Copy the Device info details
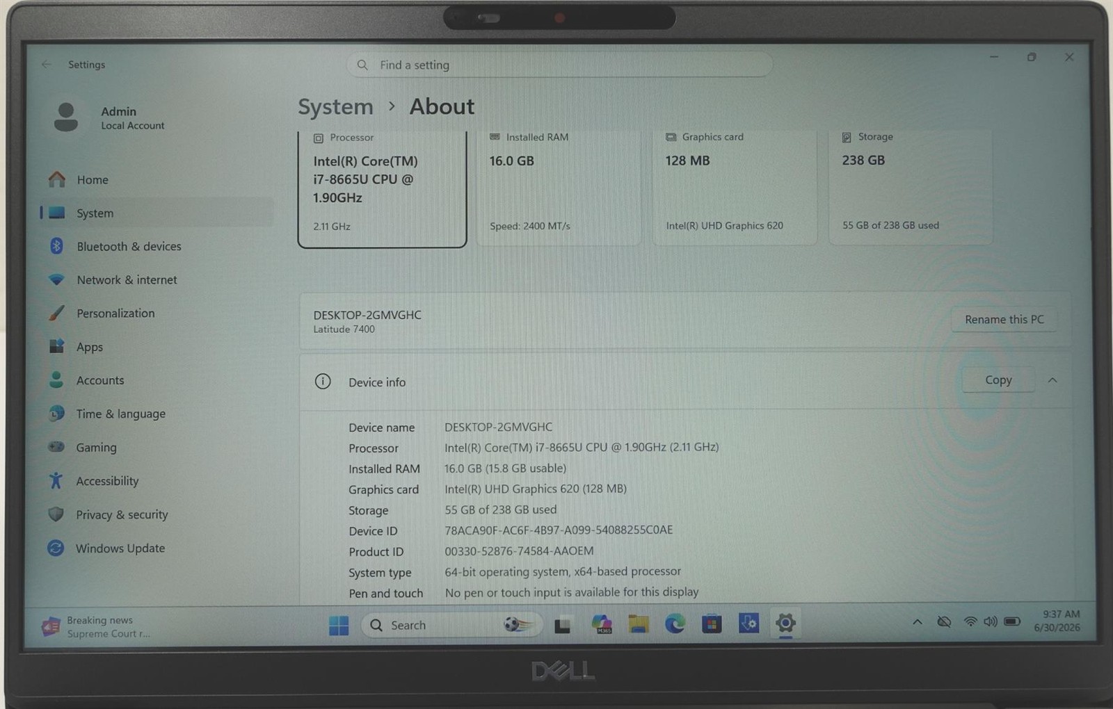This screenshot has width=1113, height=709. [998, 380]
